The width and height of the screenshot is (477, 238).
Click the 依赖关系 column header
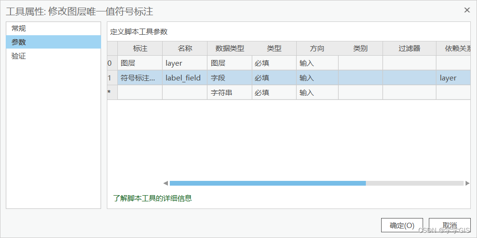454,49
